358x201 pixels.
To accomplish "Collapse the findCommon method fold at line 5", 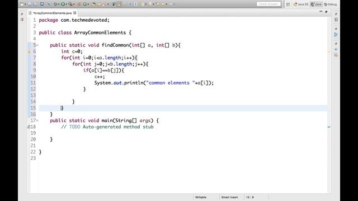I will (x=37, y=45).
